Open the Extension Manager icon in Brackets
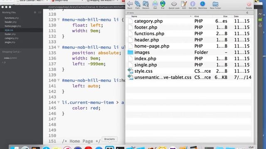This screenshot has height=149, width=266. click(x=260, y=20)
